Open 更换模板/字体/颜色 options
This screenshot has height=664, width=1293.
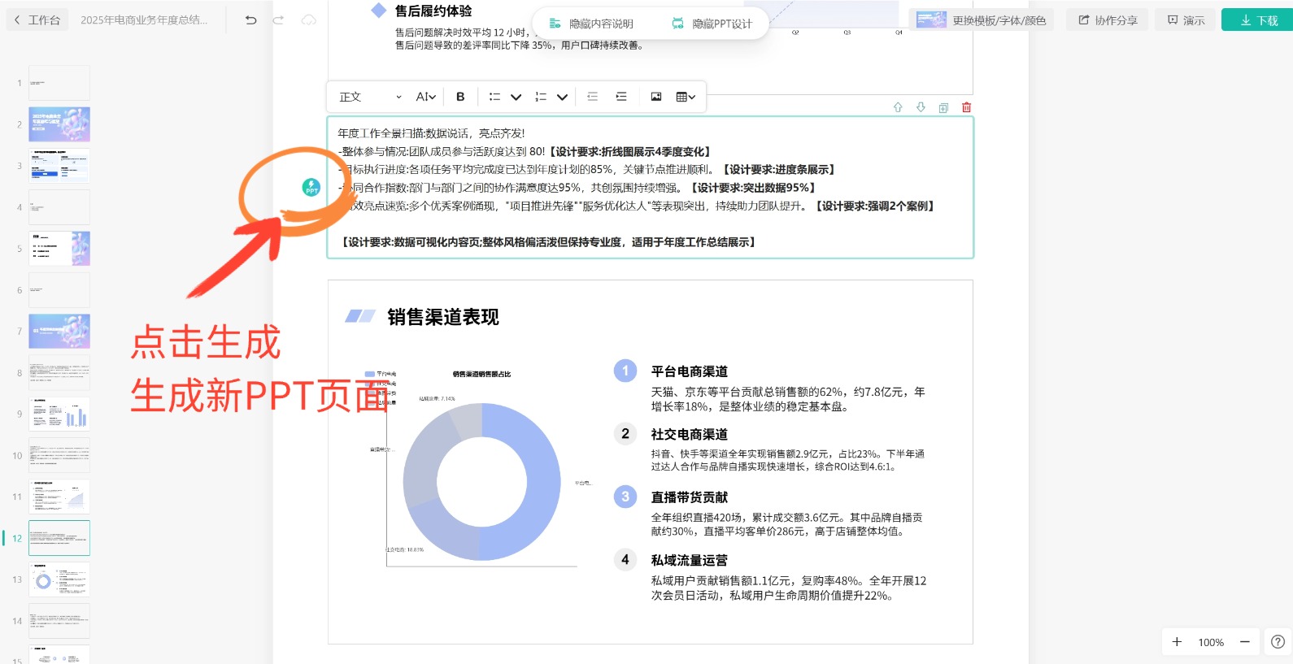click(982, 20)
